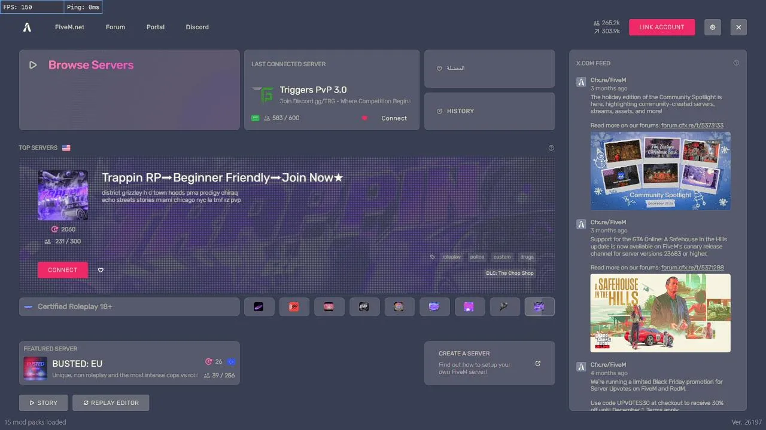Viewport: 766px width, 430px height.
Task: Select the black server icon with the purple streak
Action: tap(259, 306)
